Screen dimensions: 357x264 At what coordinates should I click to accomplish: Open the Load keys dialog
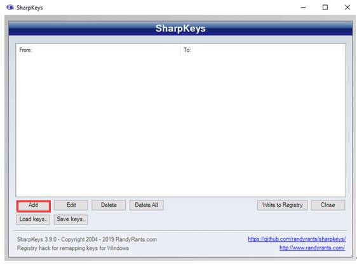click(33, 219)
